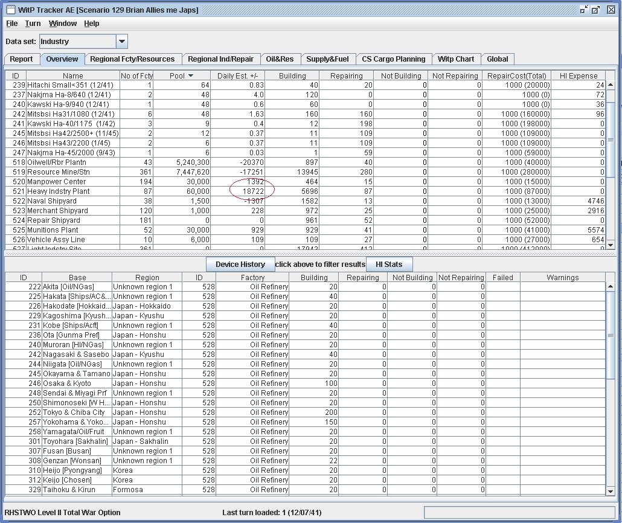Open the Window menu

point(63,24)
